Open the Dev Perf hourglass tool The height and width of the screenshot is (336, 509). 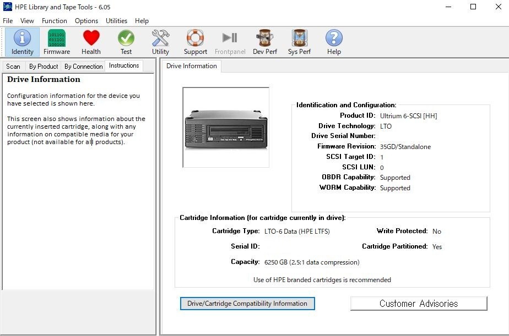tap(265, 42)
